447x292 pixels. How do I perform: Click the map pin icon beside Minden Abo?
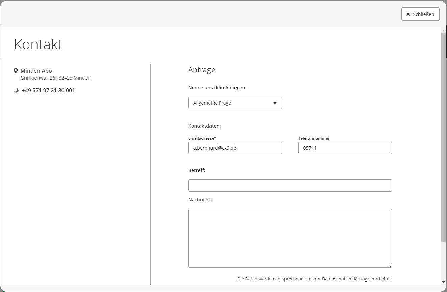coord(16,71)
